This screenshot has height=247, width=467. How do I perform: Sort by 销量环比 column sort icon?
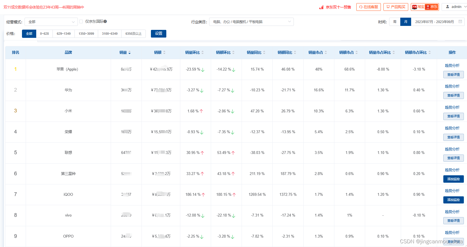[x=203, y=53]
